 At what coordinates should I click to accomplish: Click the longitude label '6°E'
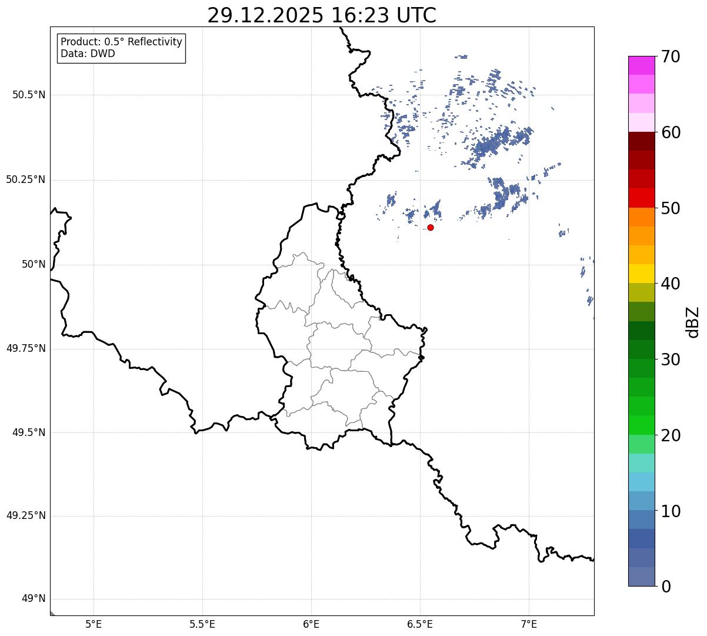(311, 625)
